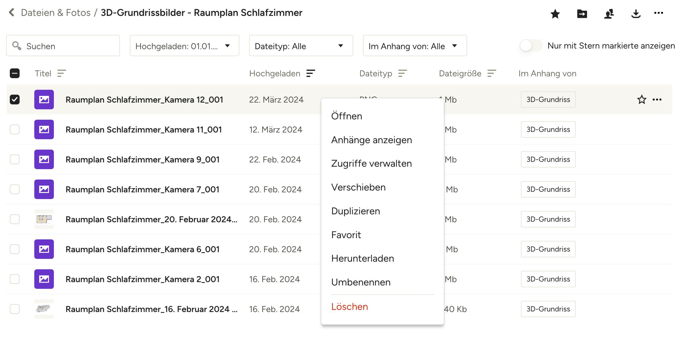
Task: Open thumbnail of Raumplan Schlafzimmer_16. Februar 2024
Action: tap(44, 309)
